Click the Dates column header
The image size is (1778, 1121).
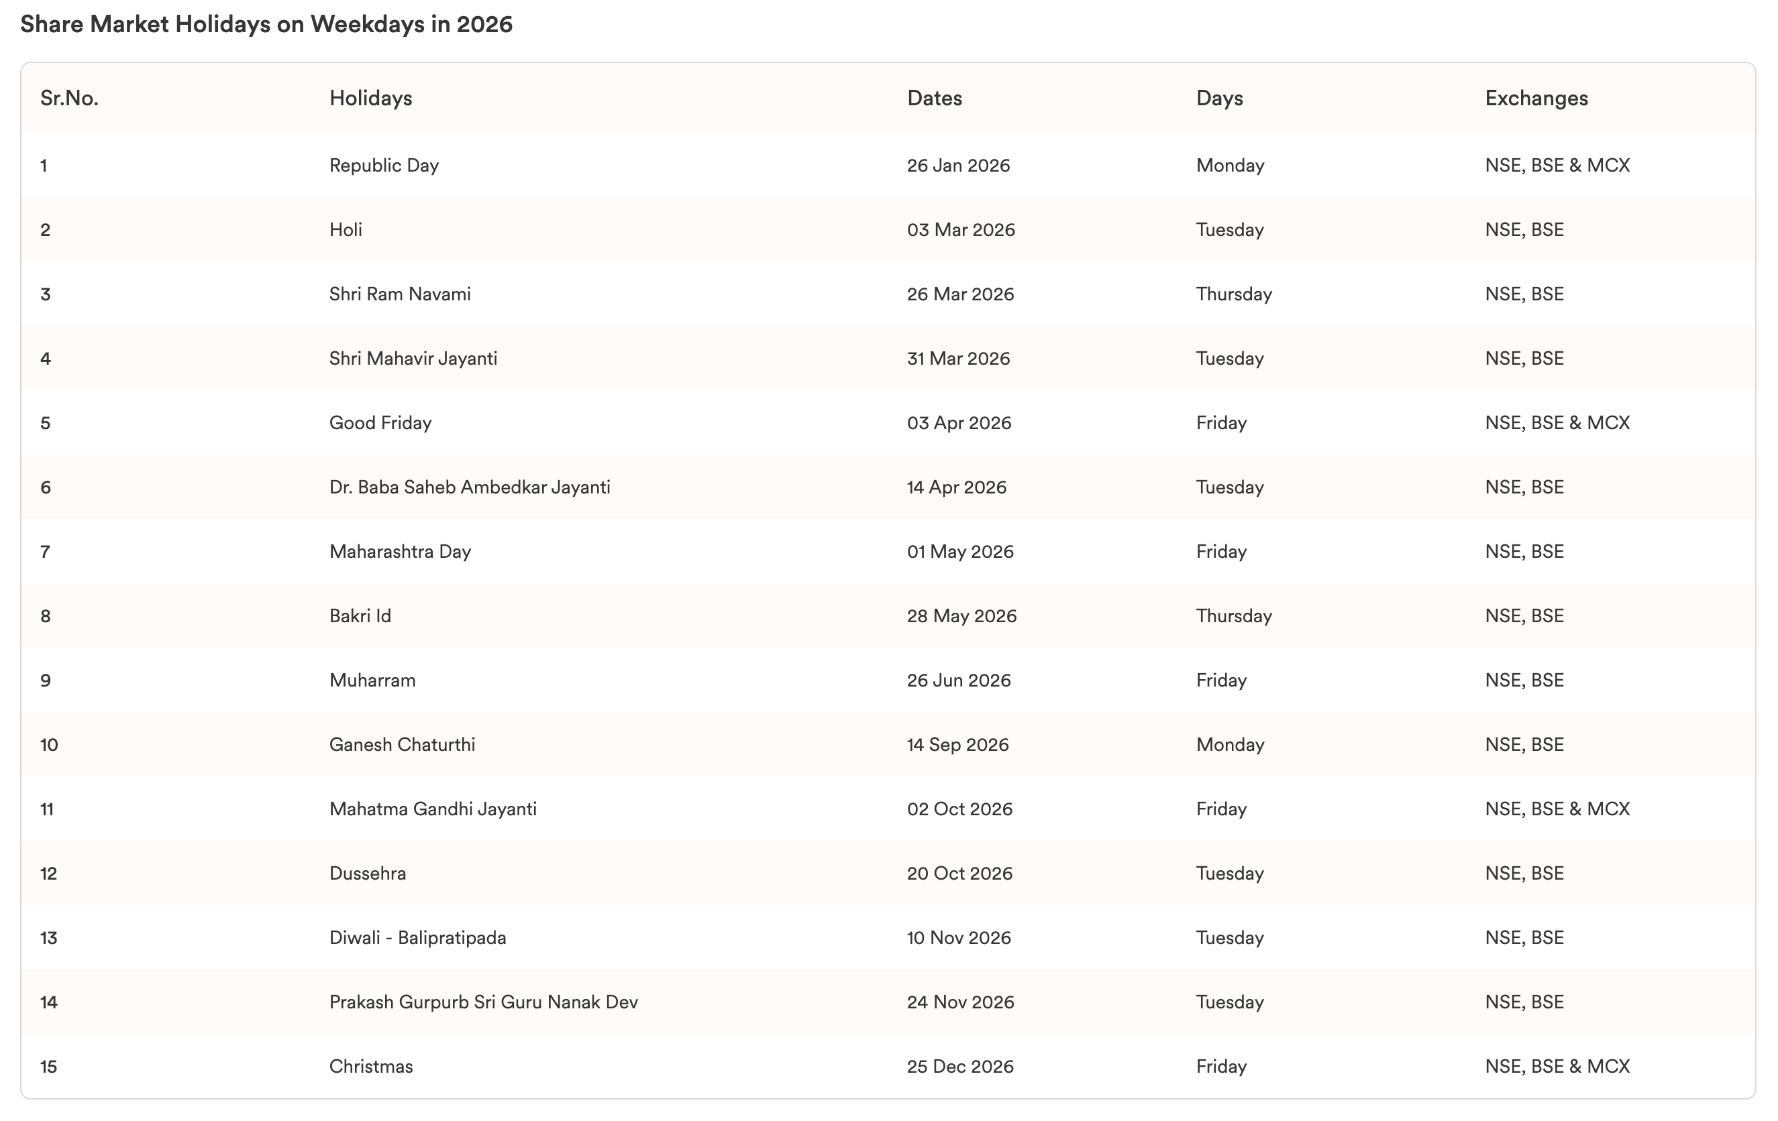934,98
